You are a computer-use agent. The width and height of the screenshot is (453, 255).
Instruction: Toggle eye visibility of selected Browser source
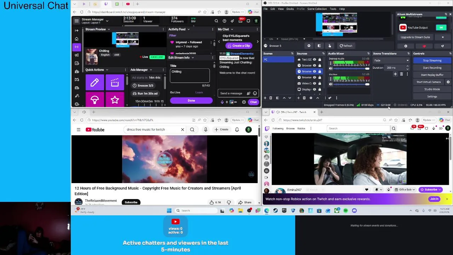314,72
